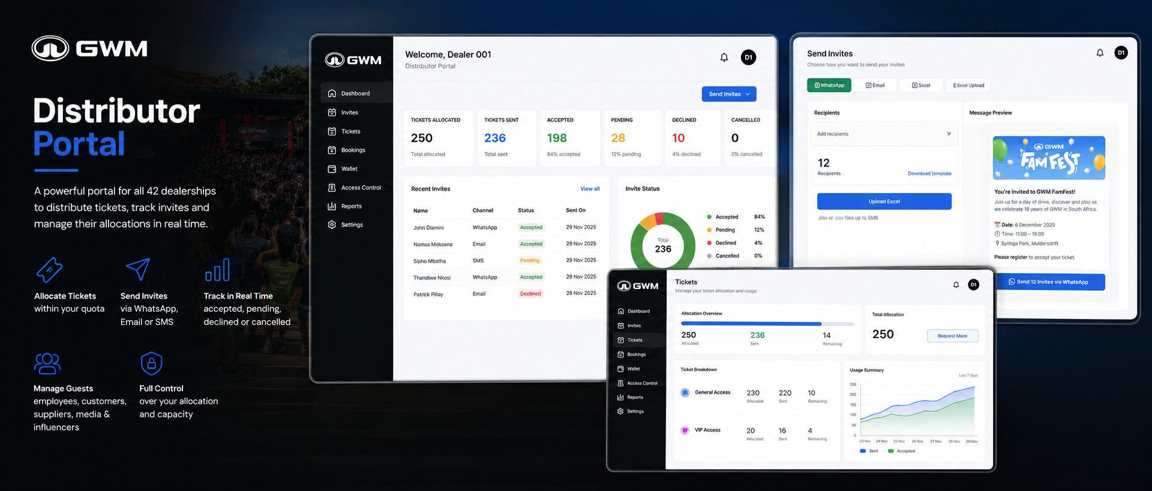
Task: Click the Usage Summary line chart
Action: point(917,411)
